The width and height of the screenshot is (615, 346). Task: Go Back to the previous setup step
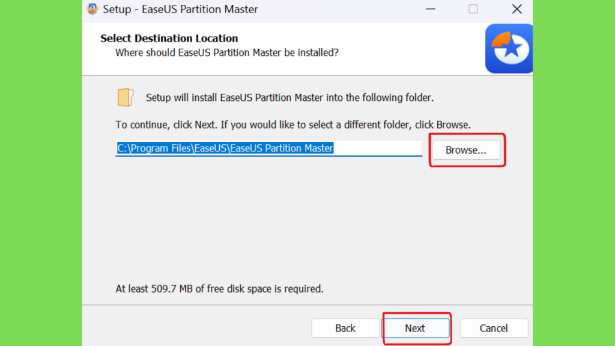(x=345, y=328)
